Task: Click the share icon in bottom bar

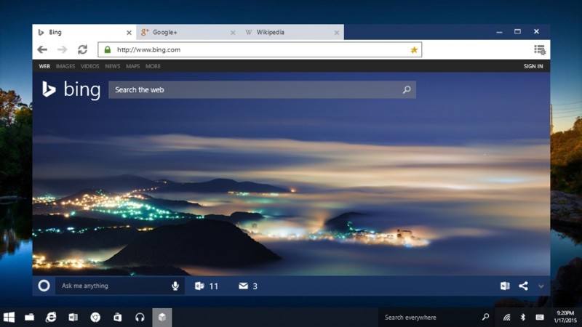Action: tap(523, 286)
